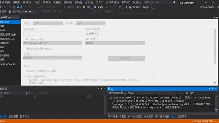Image resolution: width=219 pixels, height=123 pixels.
Task: Open the 分析(N) Analyze menu
Action: (x=89, y=2)
